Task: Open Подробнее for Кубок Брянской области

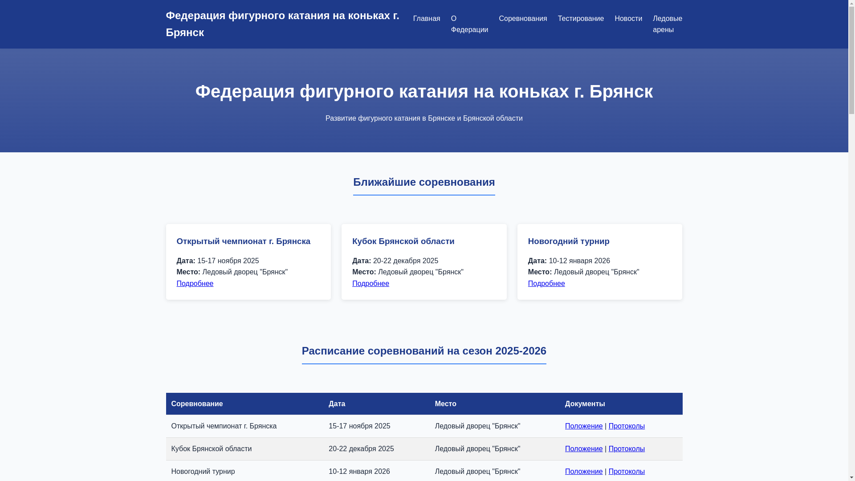Action: click(370, 284)
